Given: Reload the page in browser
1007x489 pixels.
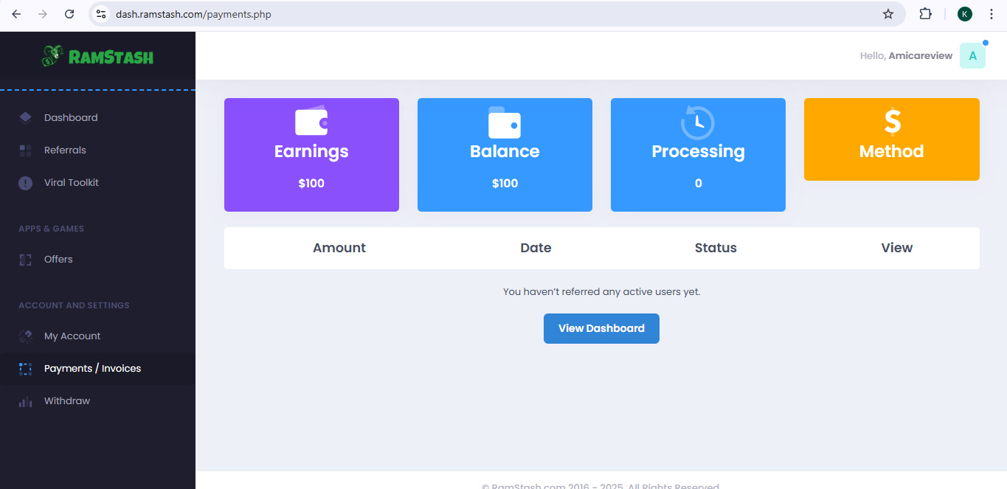Looking at the screenshot, I should [69, 14].
